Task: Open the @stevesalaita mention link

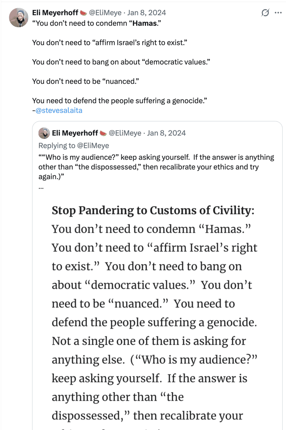Action: pos(59,110)
